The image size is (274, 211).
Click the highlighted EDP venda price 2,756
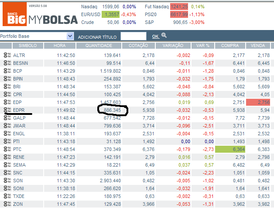click(258, 102)
